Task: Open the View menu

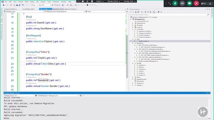Action: (15, 2)
